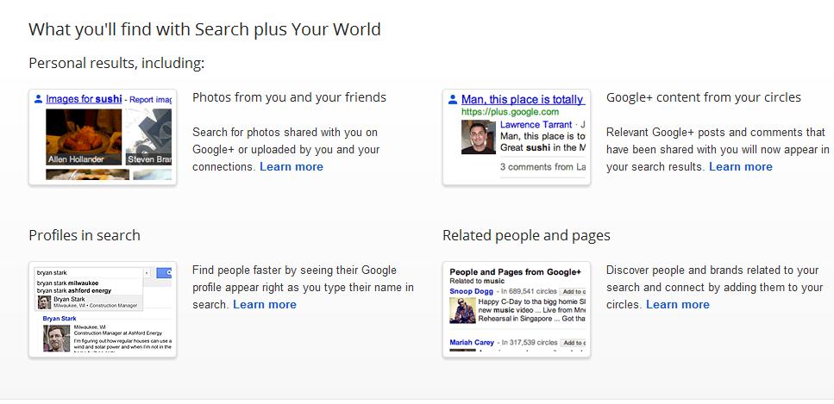Screen dimensions: 834x404
Task: Click the Images for sushi link
Action: pyautogui.click(x=84, y=99)
